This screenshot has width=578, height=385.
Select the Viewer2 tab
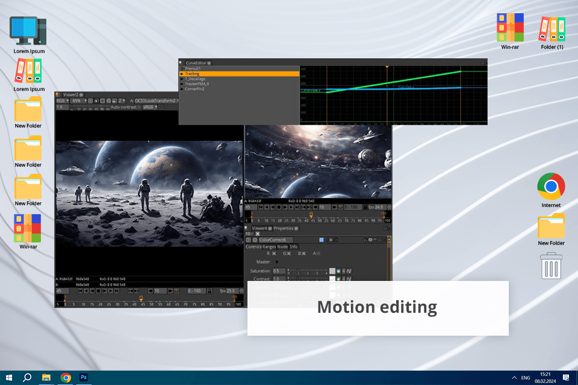70,94
